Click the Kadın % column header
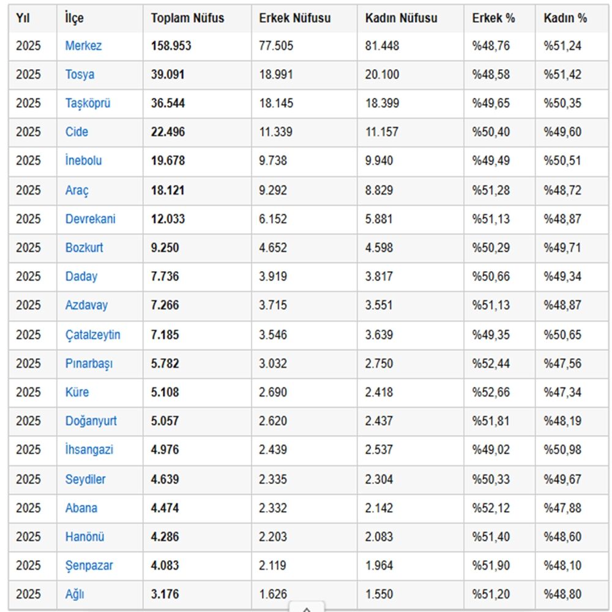This screenshot has height=612, width=612. point(565,18)
